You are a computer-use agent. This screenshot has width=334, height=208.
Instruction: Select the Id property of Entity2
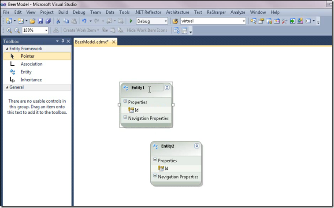176,168
